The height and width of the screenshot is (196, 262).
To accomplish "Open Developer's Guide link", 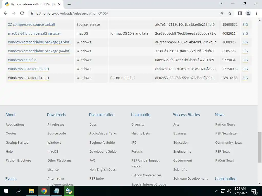I will 103,152.
